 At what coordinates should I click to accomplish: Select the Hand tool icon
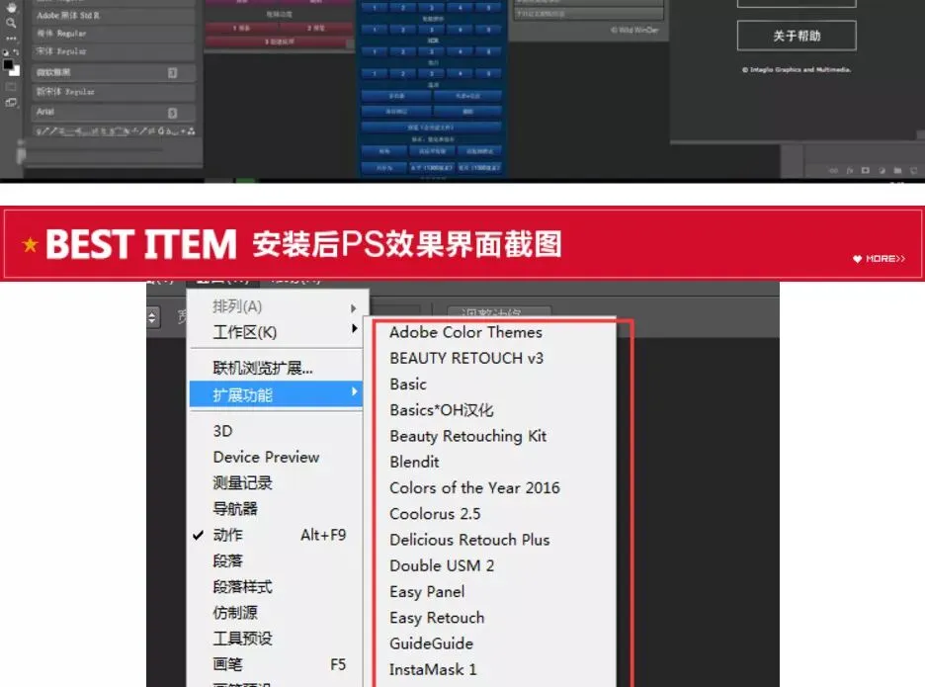11,8
